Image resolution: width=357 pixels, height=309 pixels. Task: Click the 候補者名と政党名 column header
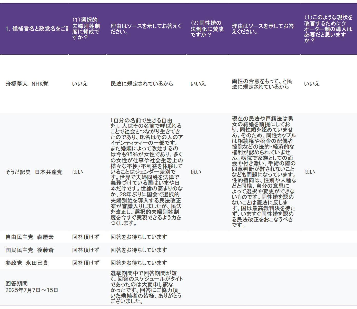(37, 29)
